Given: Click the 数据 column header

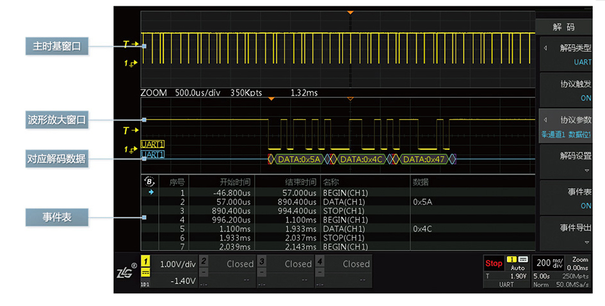Looking at the screenshot, I should tap(421, 182).
